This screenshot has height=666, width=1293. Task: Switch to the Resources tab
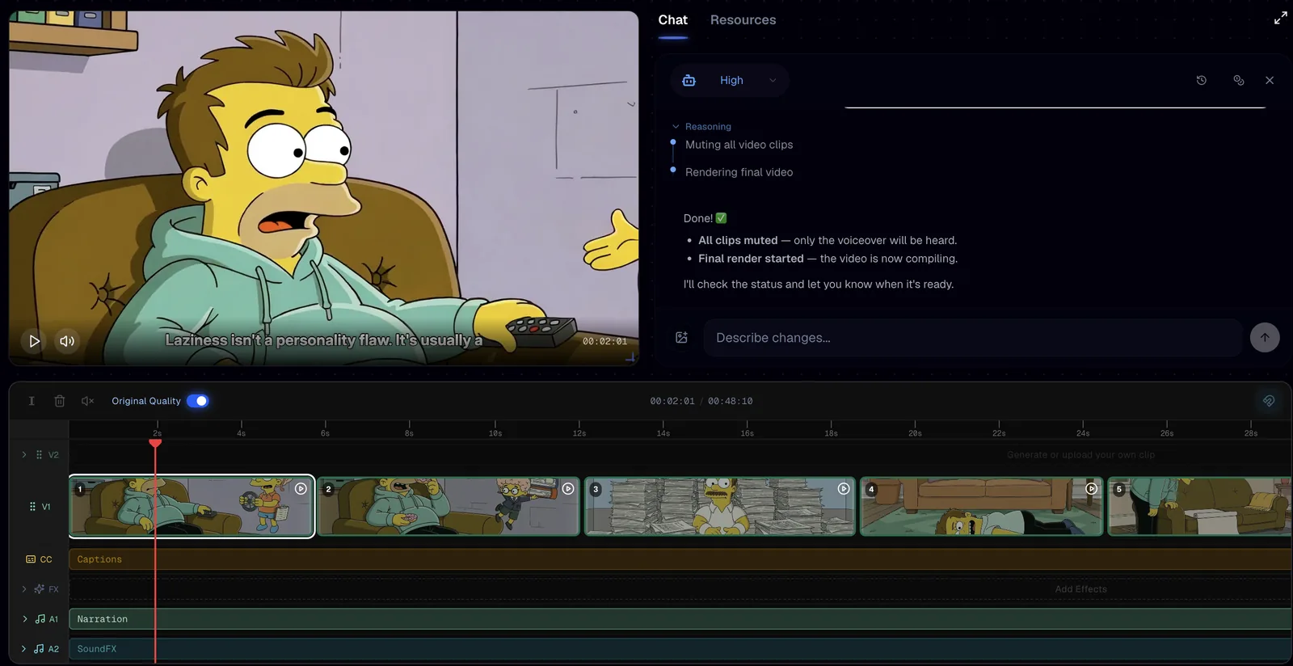pos(743,20)
